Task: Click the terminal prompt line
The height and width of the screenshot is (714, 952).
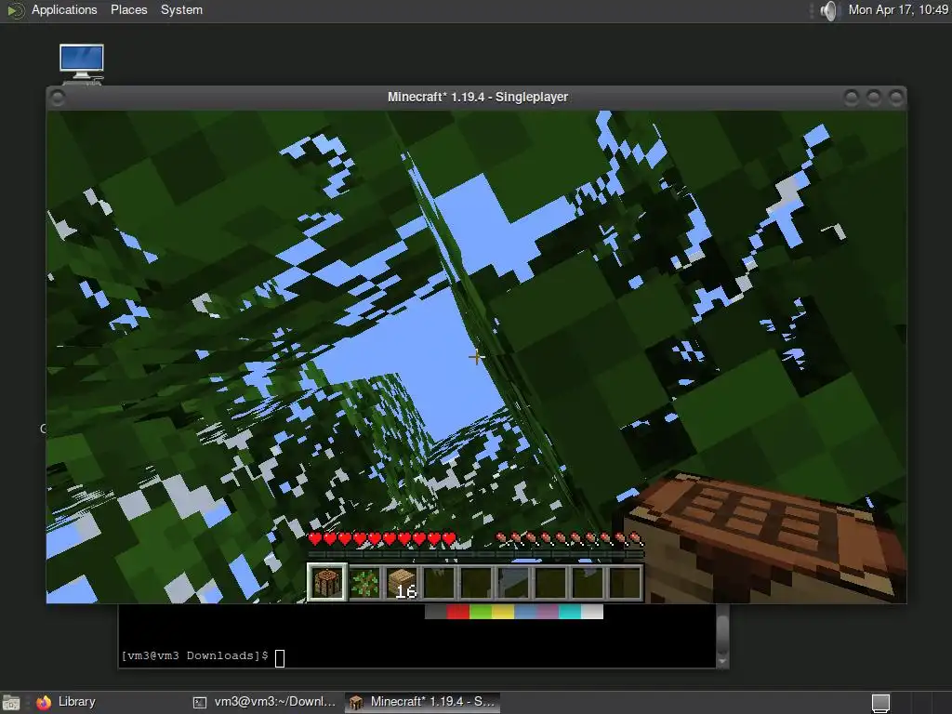Action: pyautogui.click(x=203, y=656)
